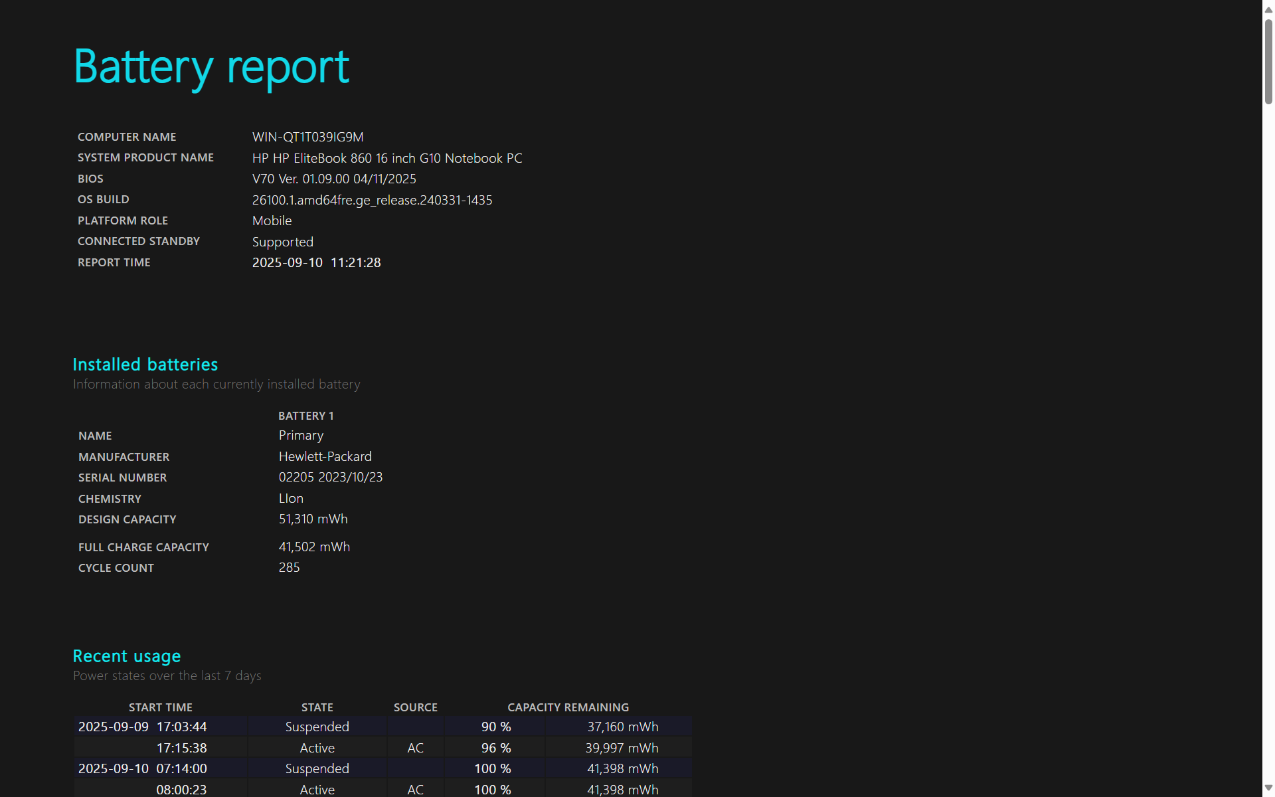Click the CYCLE COUNT label
This screenshot has width=1275, height=797.
tap(116, 568)
